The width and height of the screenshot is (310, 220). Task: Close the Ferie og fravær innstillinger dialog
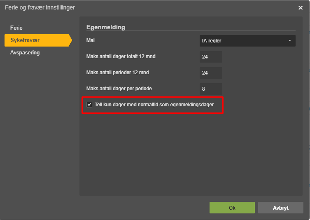point(300,8)
